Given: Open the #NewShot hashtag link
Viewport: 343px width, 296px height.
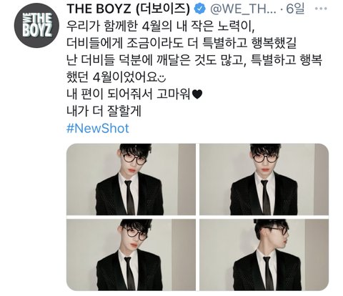Looking at the screenshot, I should pos(98,128).
